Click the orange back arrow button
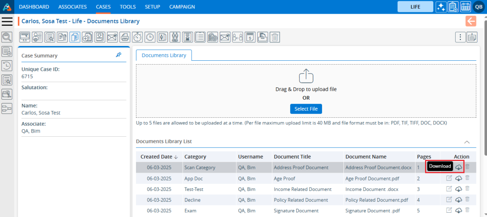487x217 pixels. (471, 21)
